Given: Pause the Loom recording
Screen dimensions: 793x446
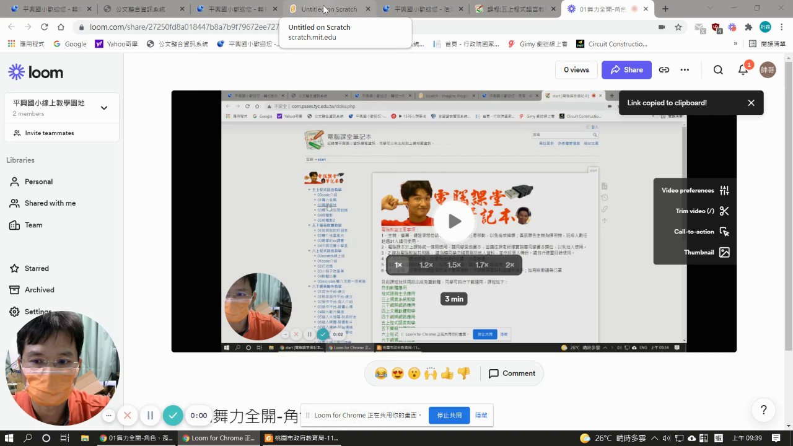Looking at the screenshot, I should pyautogui.click(x=150, y=416).
